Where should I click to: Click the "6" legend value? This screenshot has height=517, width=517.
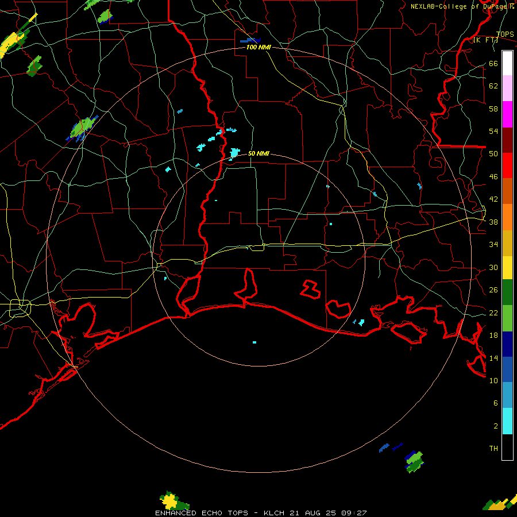(x=496, y=403)
